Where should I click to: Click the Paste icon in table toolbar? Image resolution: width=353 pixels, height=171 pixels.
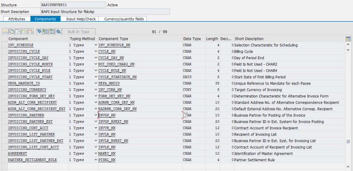[18, 32]
